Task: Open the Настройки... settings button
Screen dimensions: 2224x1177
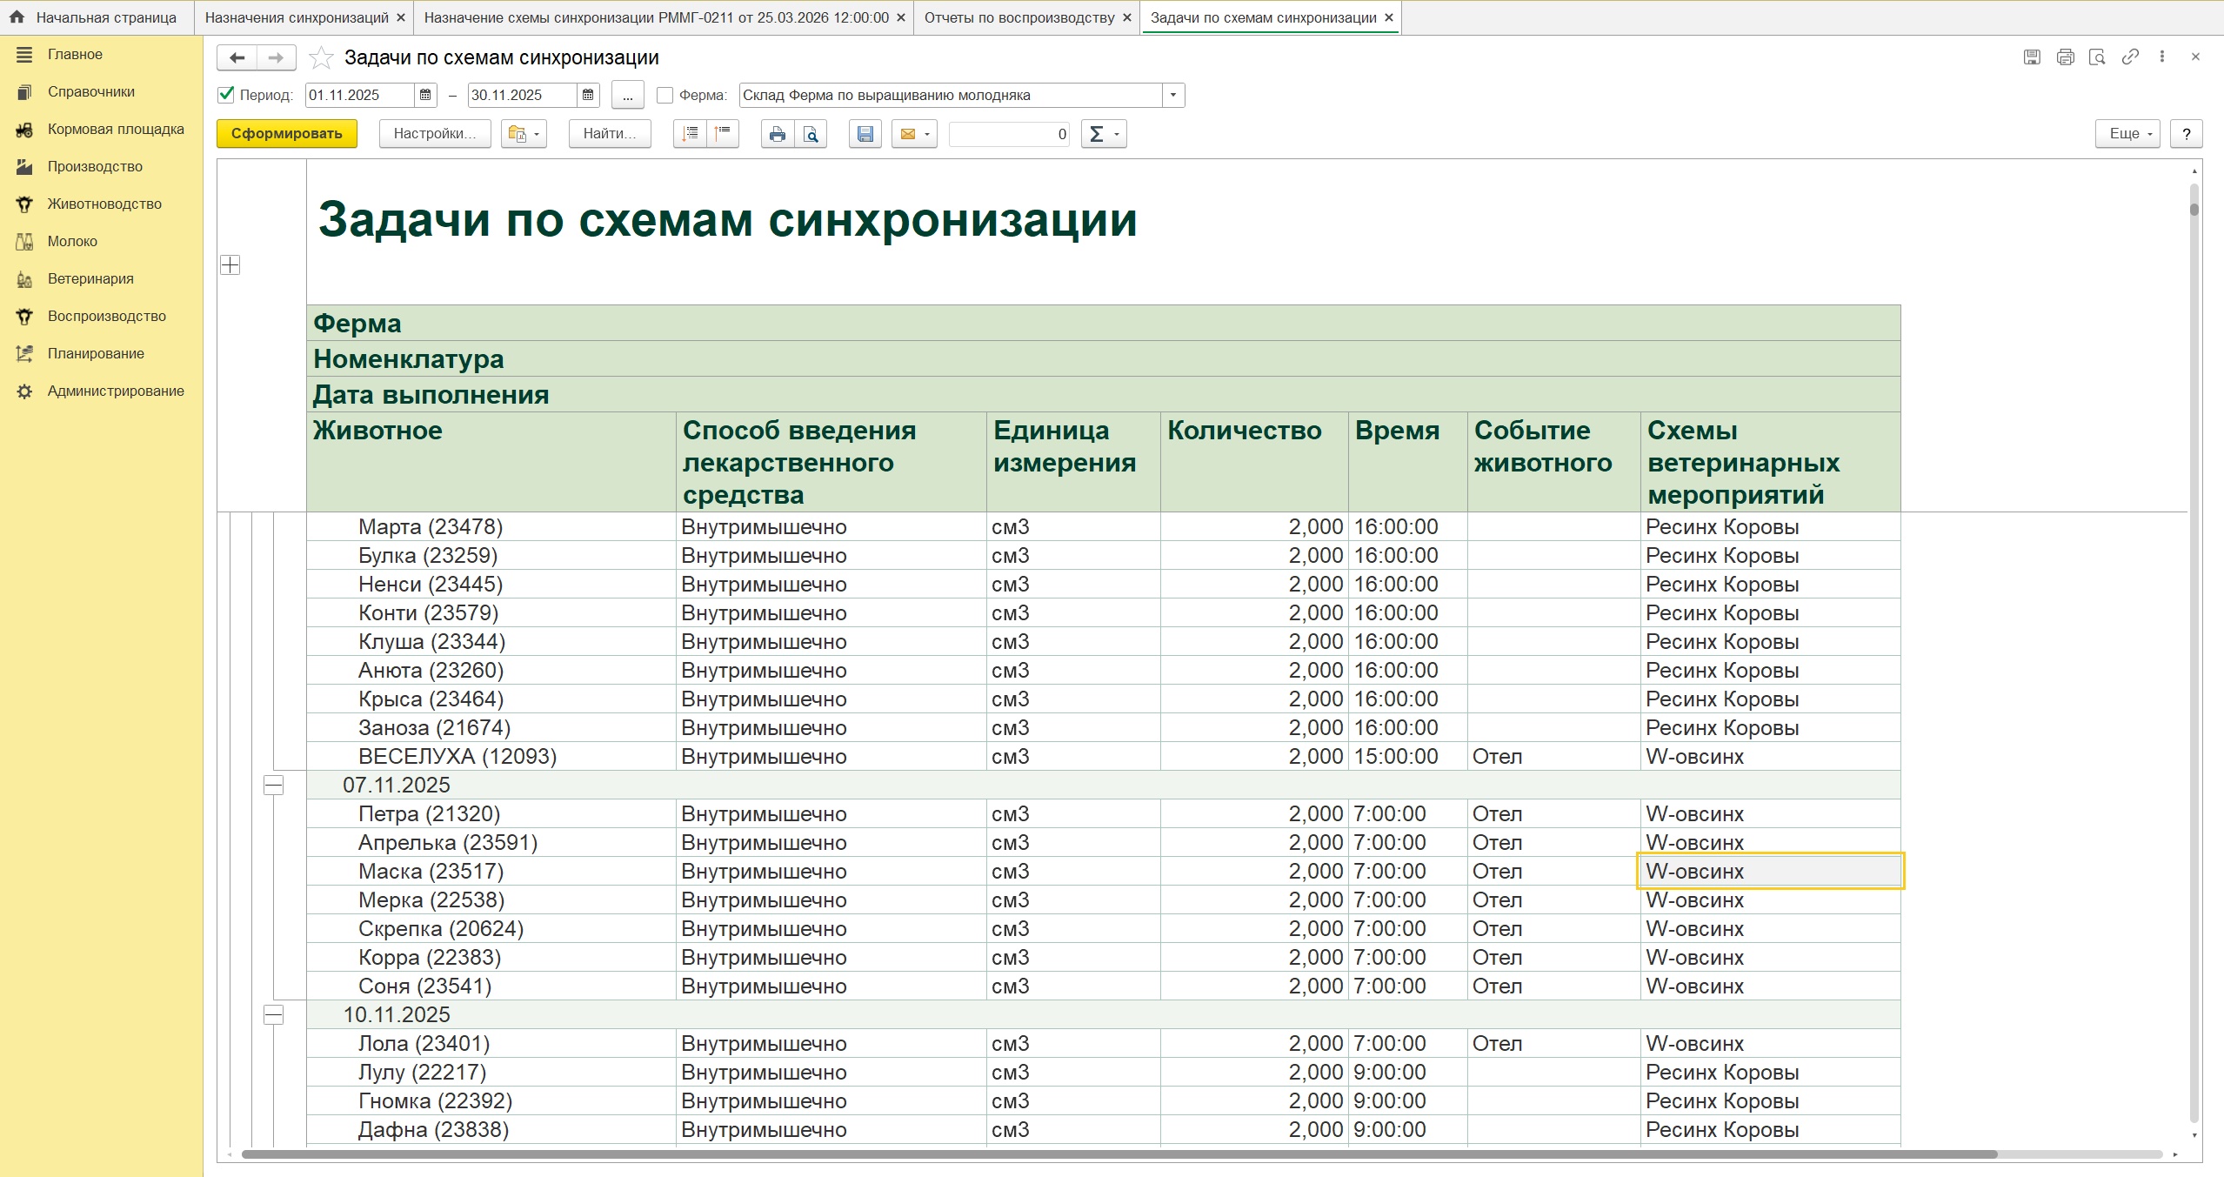Action: pos(434,134)
